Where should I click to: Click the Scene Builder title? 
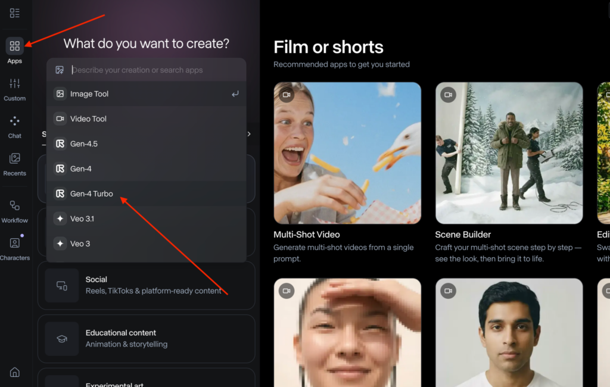(x=463, y=235)
